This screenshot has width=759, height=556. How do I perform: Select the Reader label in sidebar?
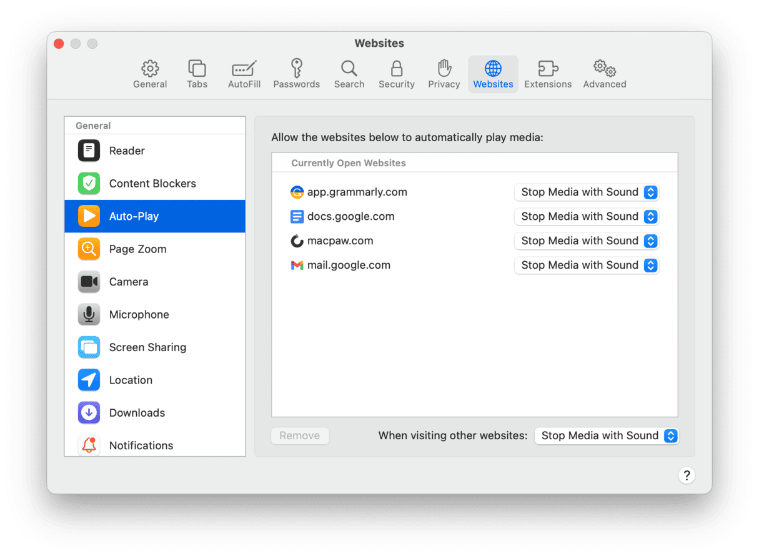point(127,151)
